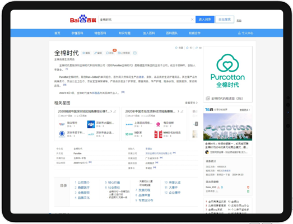Open the 58到家 logo entry
Screen dimensions: 293x224
pos(129,134)
